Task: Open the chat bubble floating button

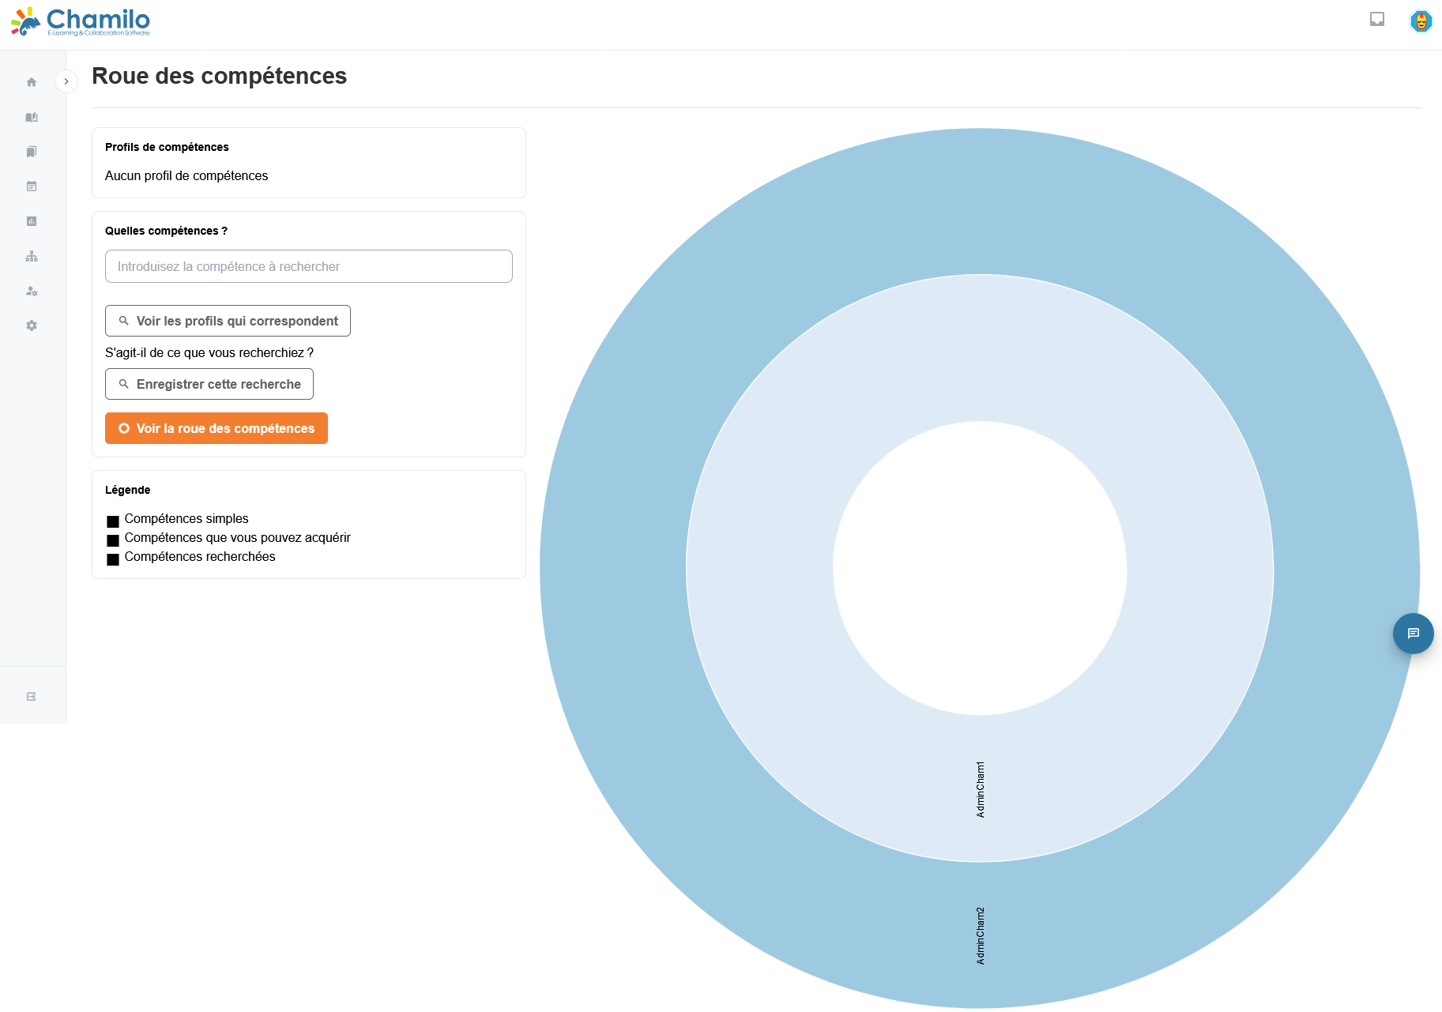Action: pyautogui.click(x=1413, y=634)
